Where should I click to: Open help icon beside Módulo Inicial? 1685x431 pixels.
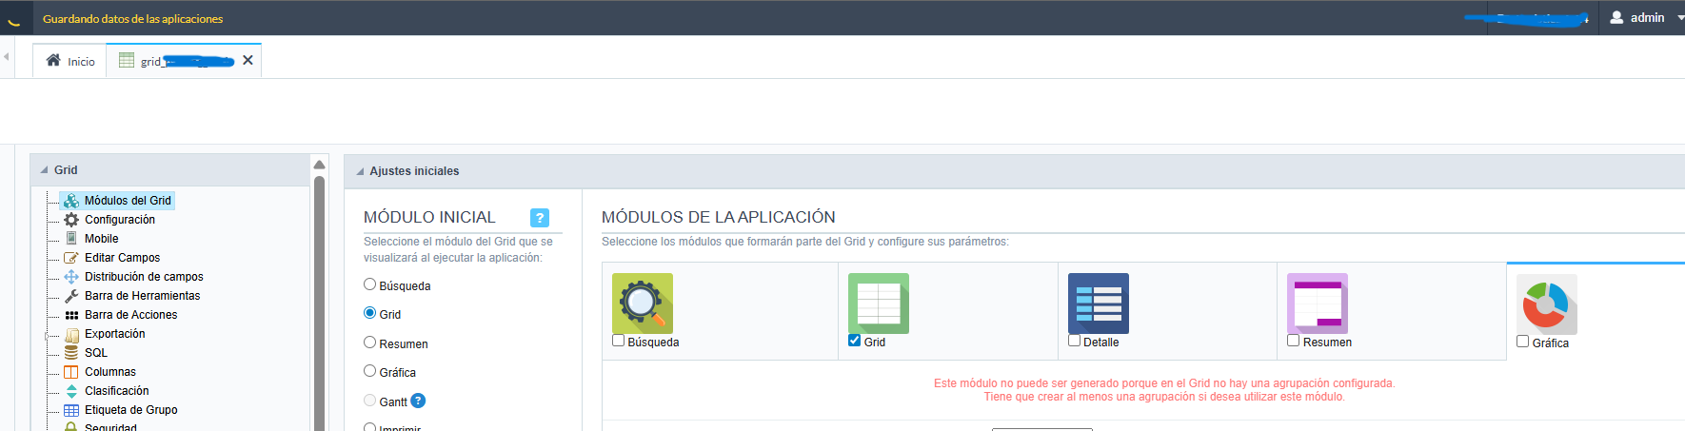(539, 218)
